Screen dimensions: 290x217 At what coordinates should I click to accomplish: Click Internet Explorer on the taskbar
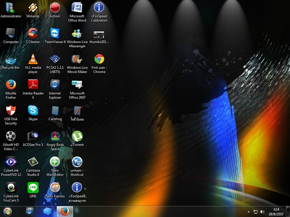point(30,212)
